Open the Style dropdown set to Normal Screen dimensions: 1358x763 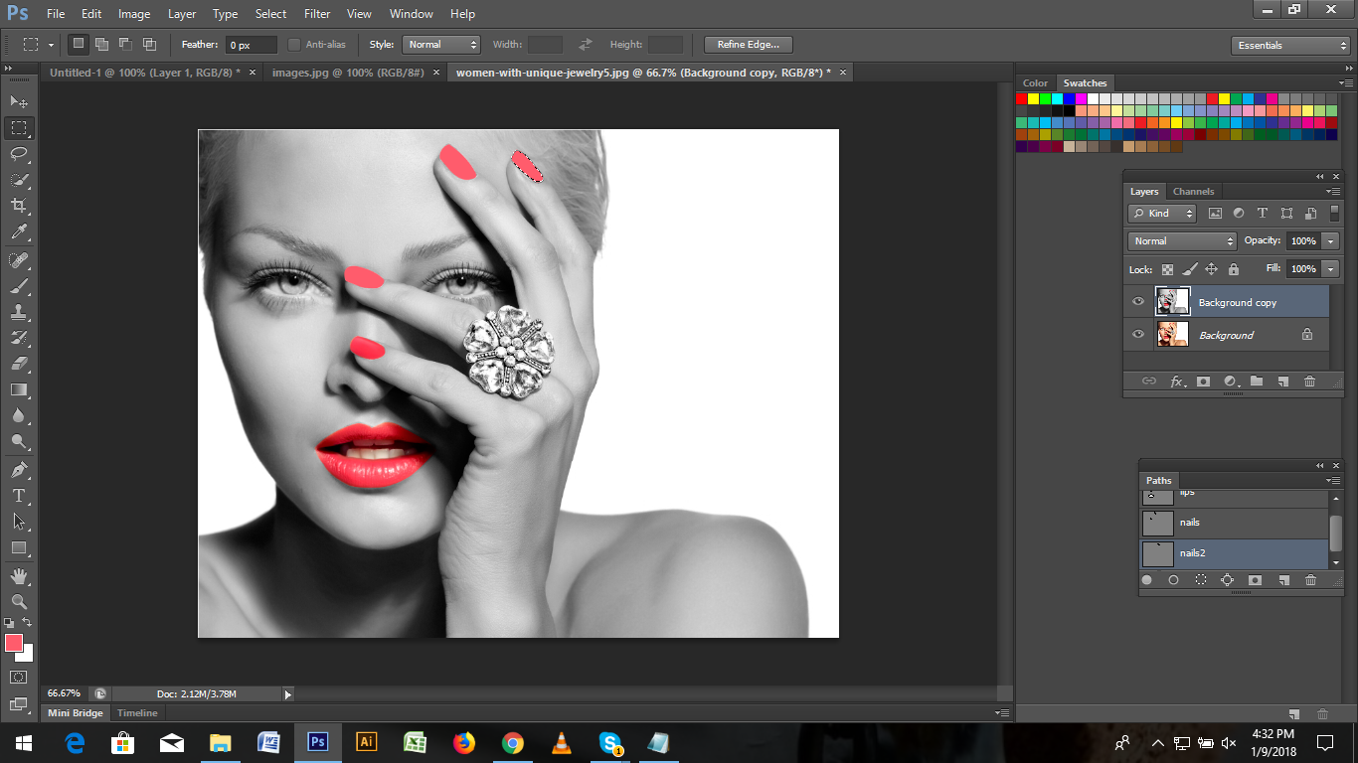(x=441, y=45)
